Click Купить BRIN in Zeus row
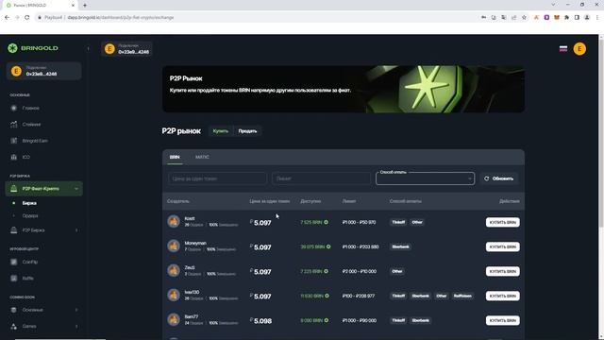 (502, 271)
